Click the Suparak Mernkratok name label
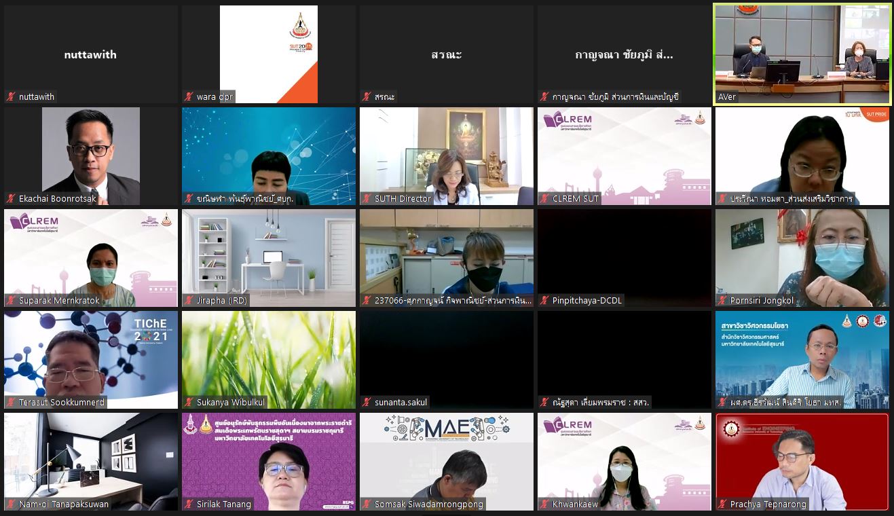The height and width of the screenshot is (516, 894). click(59, 301)
